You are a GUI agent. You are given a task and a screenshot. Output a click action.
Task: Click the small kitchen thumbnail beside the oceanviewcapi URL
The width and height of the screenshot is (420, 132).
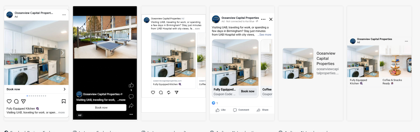click(298, 63)
